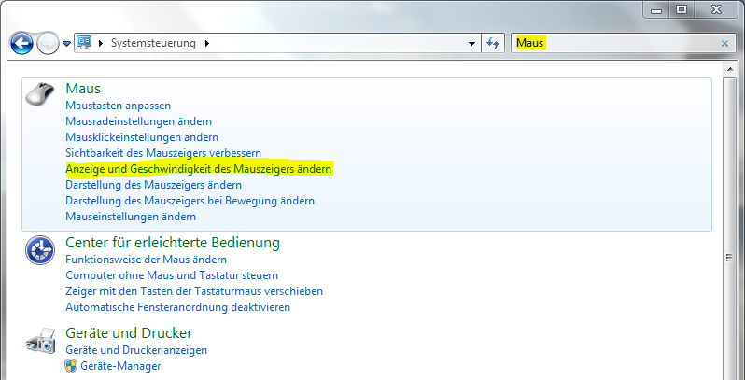
Task: Go back with the blue arrow button
Action: tap(21, 43)
